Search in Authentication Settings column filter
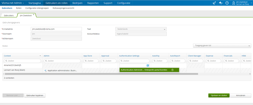The image size is (253, 105). (134, 61)
